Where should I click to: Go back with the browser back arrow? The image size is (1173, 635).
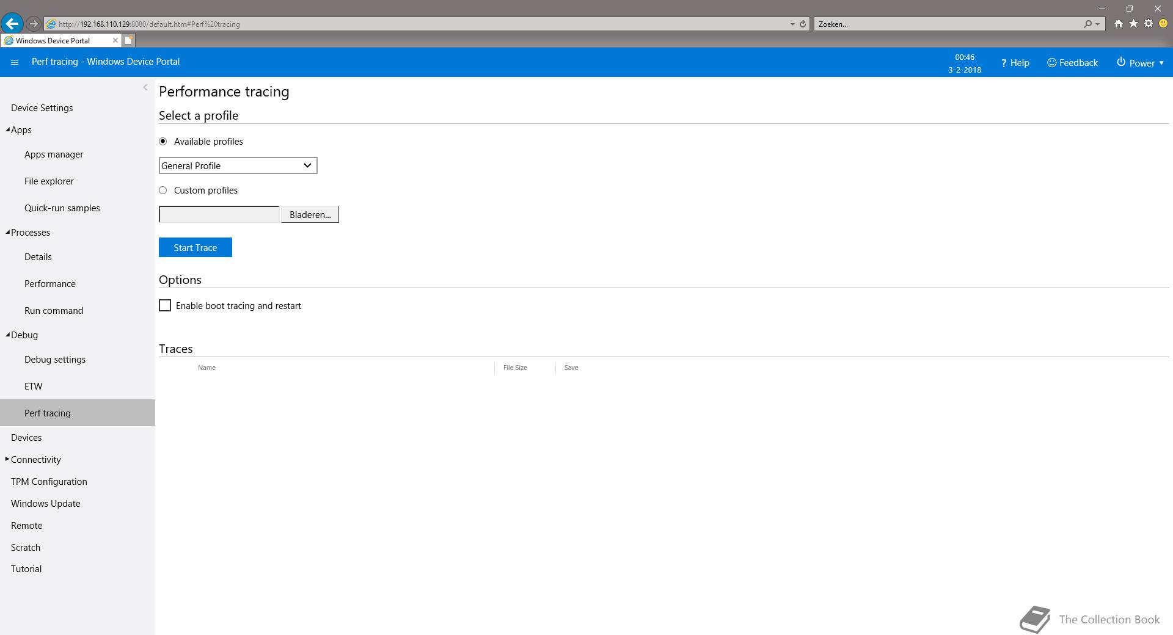12,24
